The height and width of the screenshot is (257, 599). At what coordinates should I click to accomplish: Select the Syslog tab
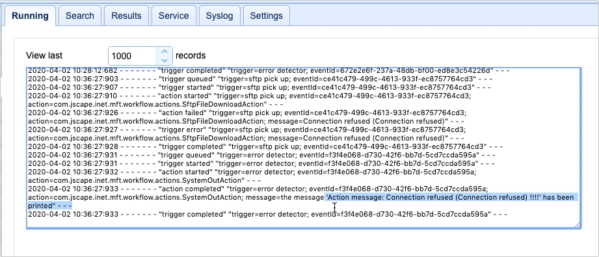click(x=219, y=16)
